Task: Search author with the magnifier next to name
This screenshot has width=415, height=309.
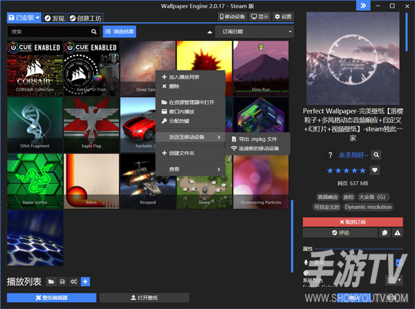Action: pos(376,155)
